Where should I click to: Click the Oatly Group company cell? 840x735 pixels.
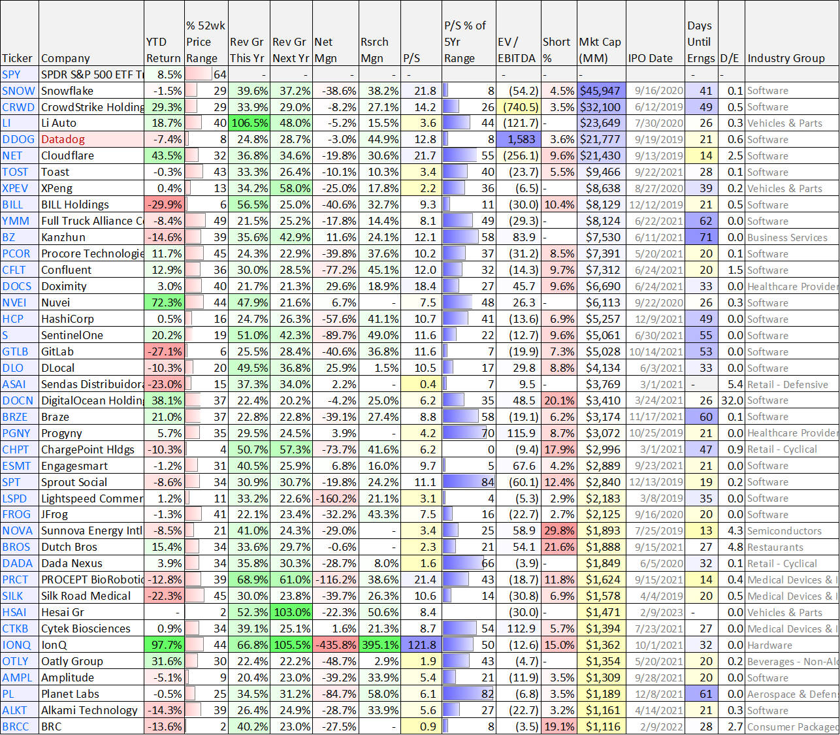coord(91,661)
